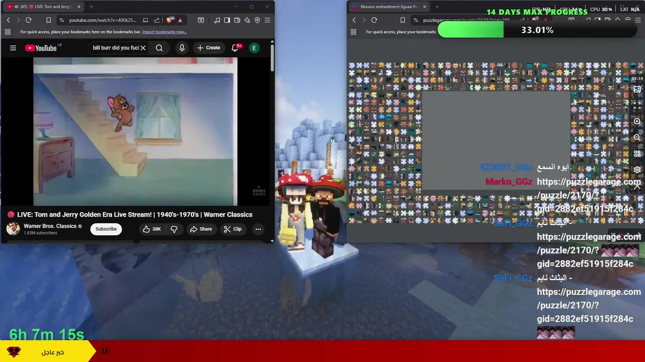Clear the YouTube search query

pyautogui.click(x=143, y=48)
